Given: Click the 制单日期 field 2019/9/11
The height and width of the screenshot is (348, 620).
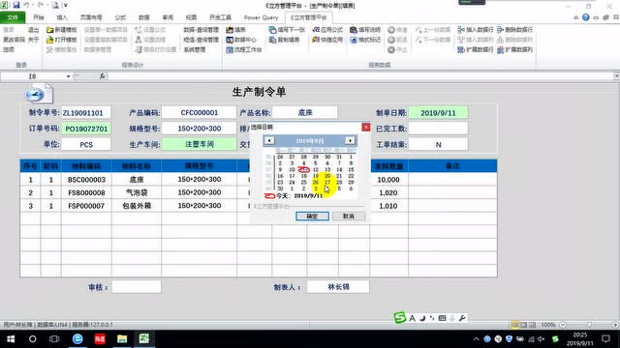Looking at the screenshot, I should click(438, 113).
